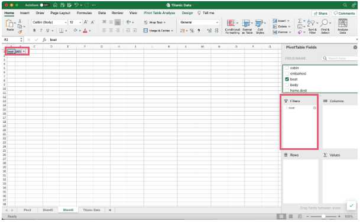Uncheck the boat field checkbox

tap(287, 79)
